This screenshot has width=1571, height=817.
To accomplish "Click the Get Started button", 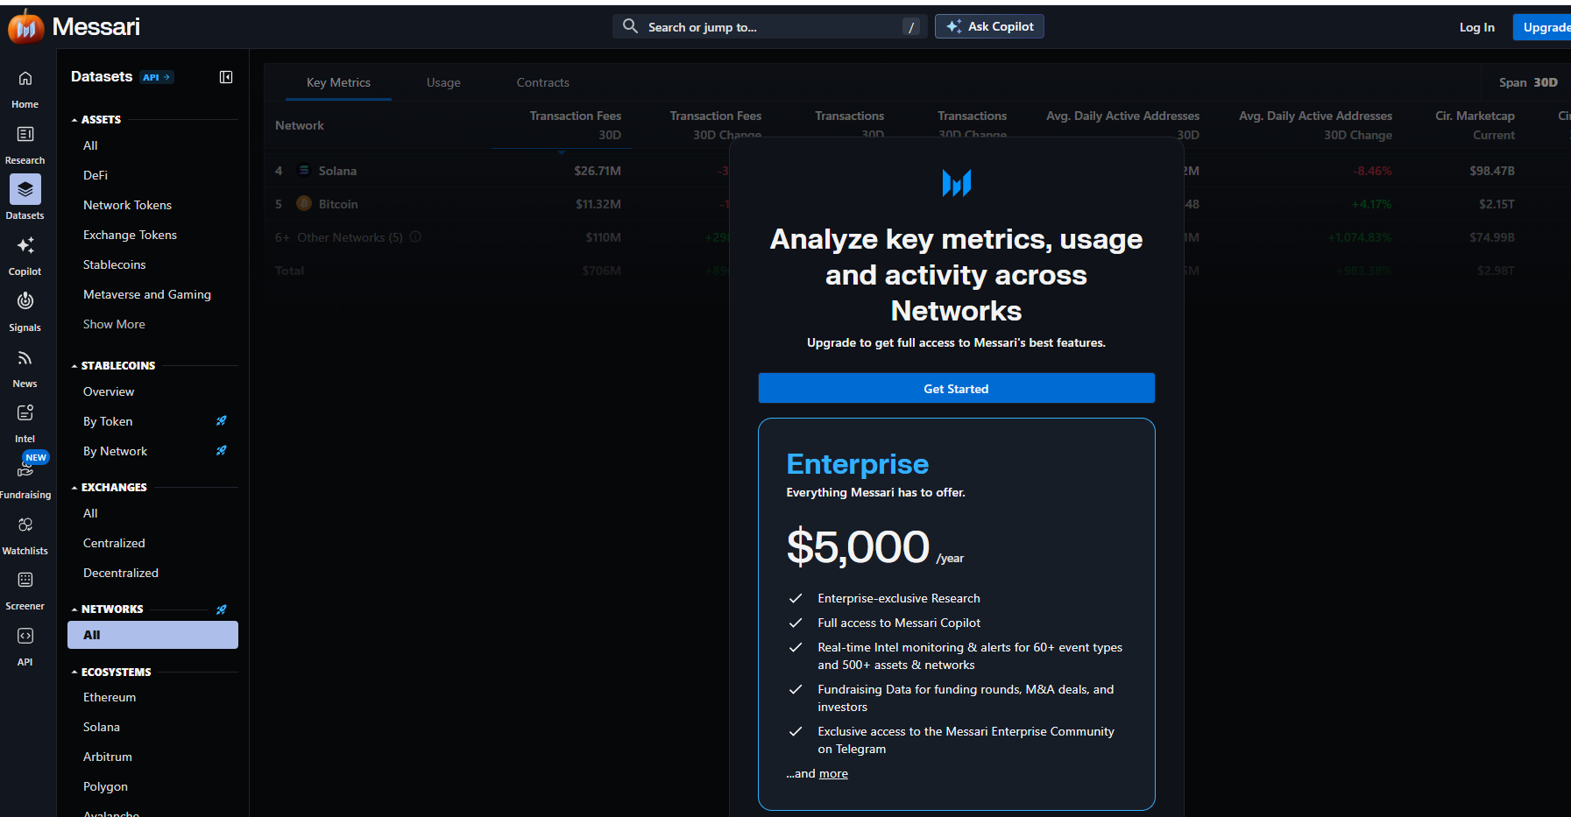I will [956, 388].
